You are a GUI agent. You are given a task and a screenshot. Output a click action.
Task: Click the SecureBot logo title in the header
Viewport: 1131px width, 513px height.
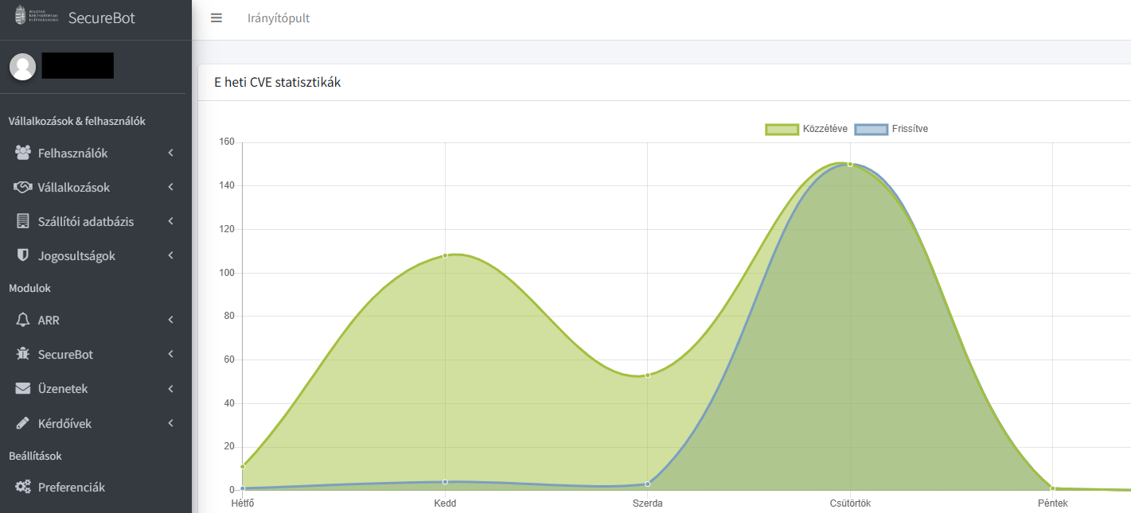pyautogui.click(x=102, y=17)
